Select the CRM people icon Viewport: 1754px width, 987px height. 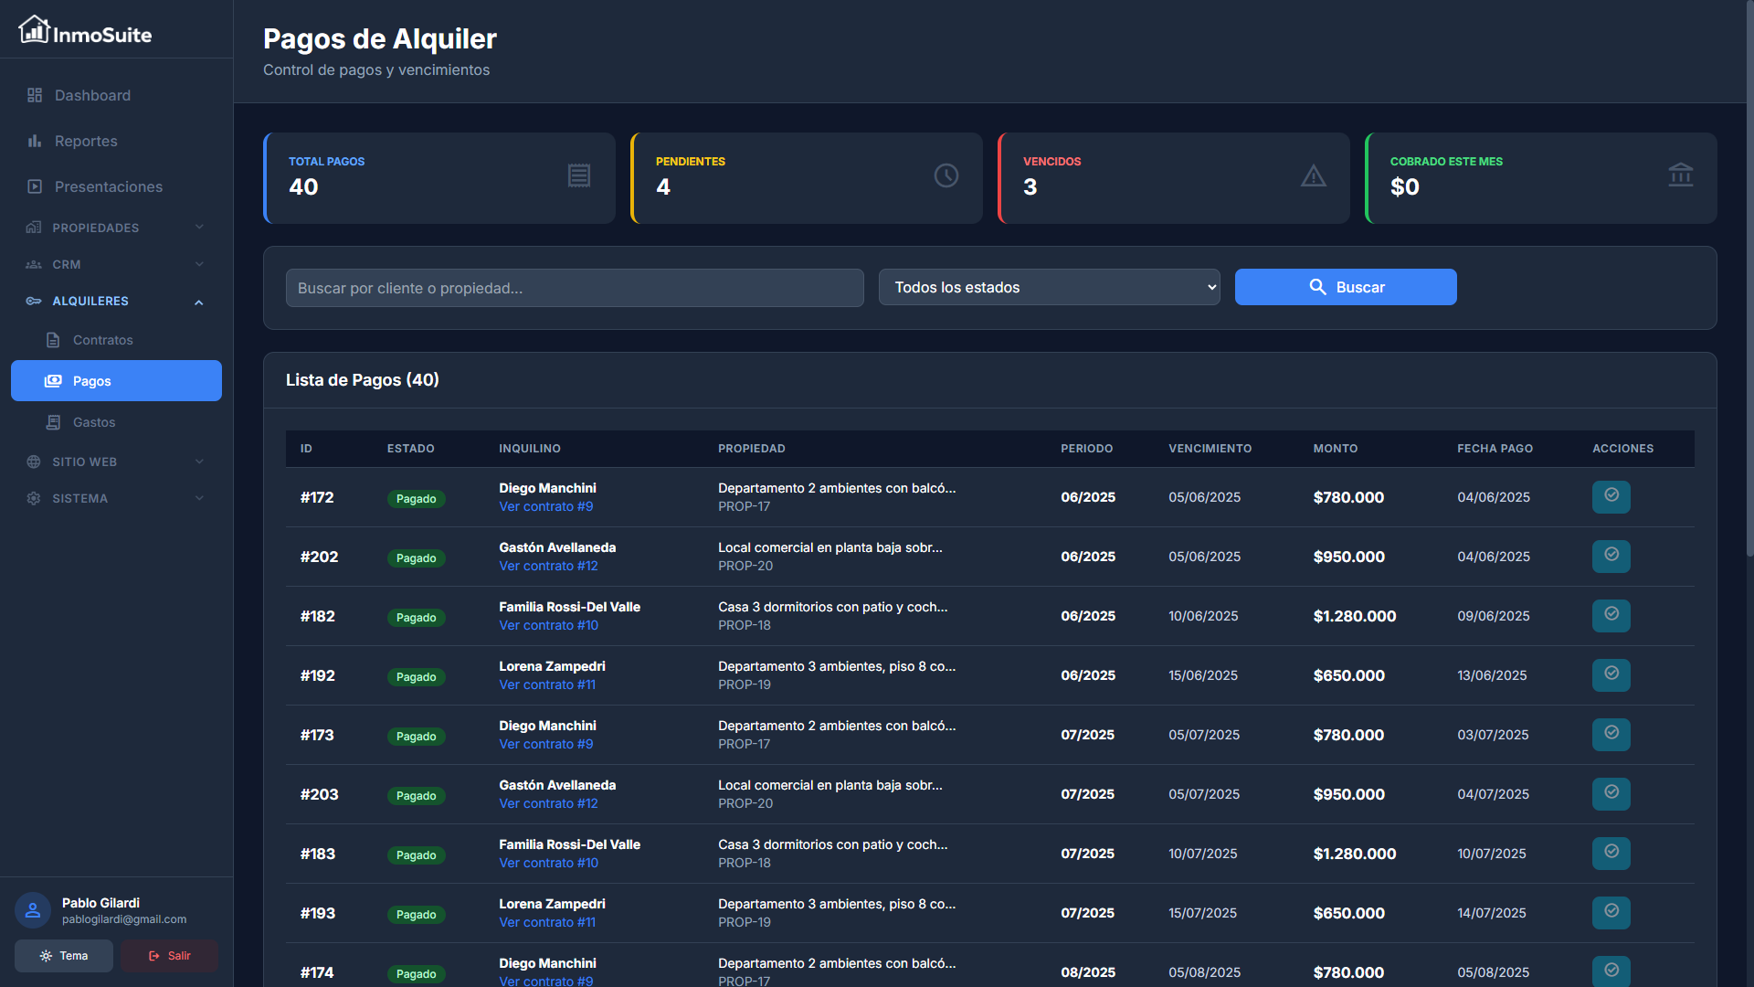(x=33, y=264)
